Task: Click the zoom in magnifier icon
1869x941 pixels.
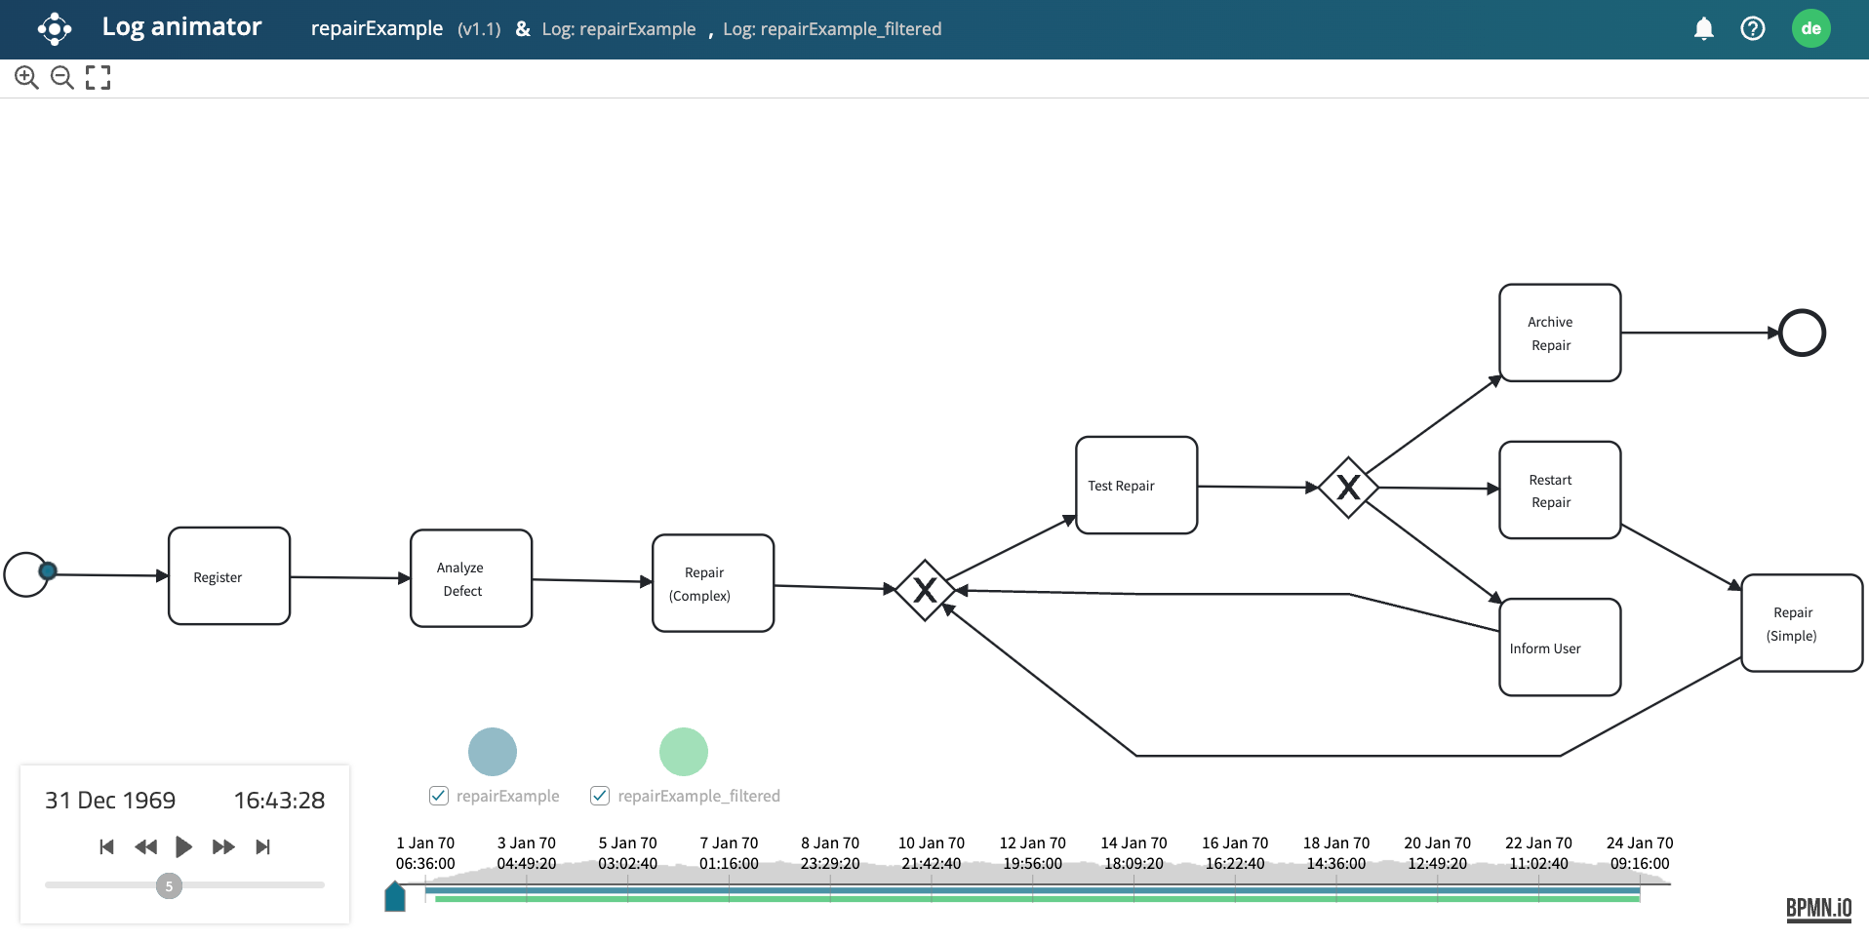Action: 26,78
